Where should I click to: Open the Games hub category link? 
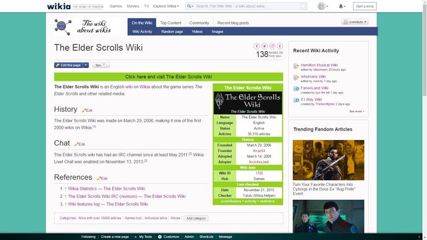coord(133,218)
